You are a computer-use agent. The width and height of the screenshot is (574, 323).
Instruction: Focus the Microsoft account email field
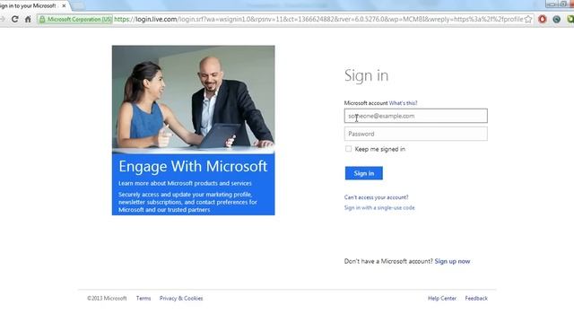(415, 116)
